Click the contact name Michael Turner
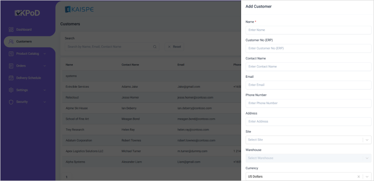This screenshot has height=181, width=374. [x=131, y=151]
